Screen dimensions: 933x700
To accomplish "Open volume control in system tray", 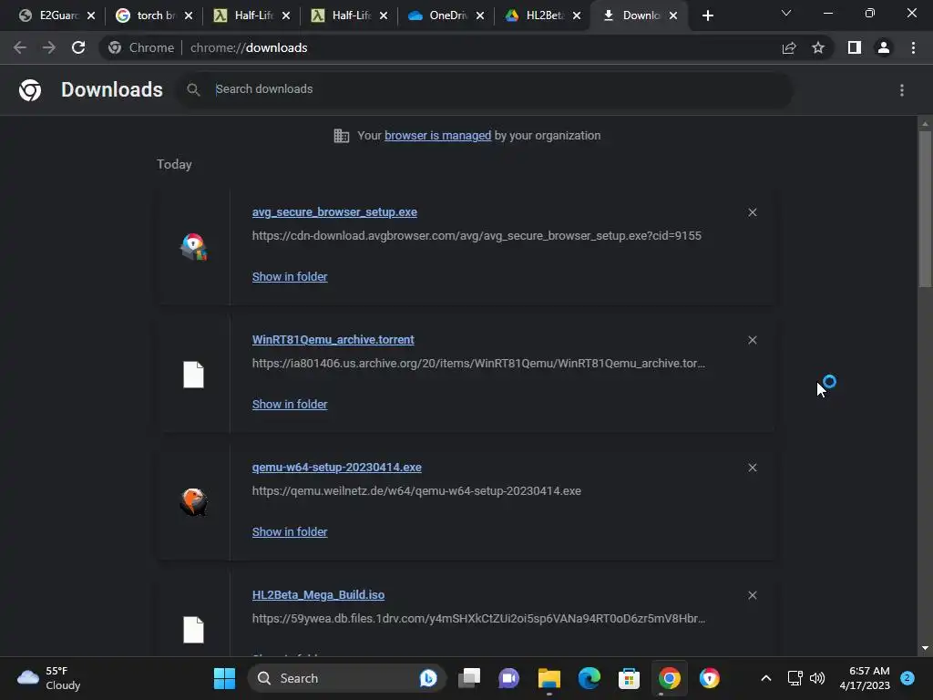I will (818, 678).
